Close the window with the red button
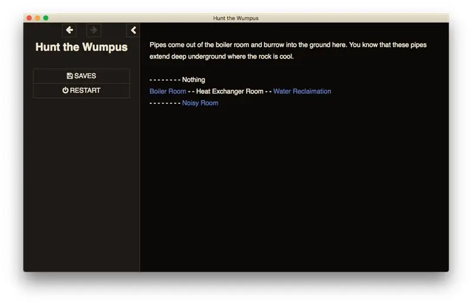 29,18
